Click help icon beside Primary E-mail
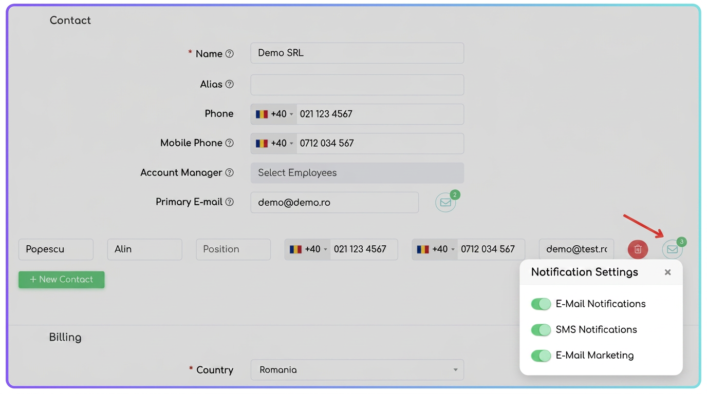 click(x=230, y=202)
